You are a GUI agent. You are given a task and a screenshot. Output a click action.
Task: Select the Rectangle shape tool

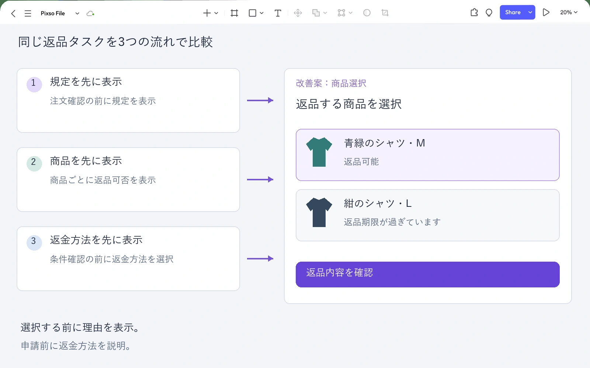[x=253, y=13]
